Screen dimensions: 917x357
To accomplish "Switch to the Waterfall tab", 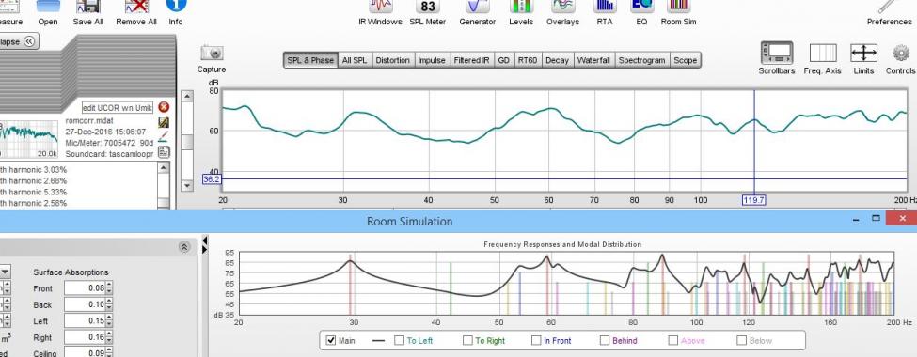I will coord(593,60).
